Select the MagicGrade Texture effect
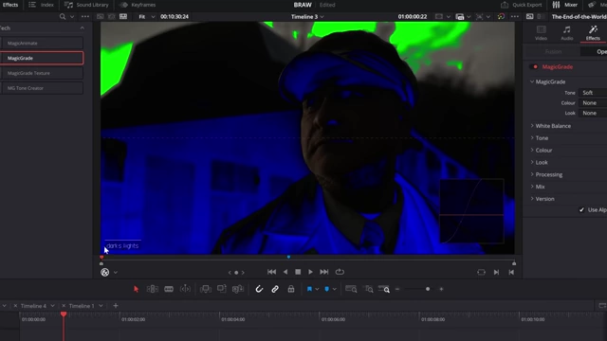The width and height of the screenshot is (607, 341). (x=42, y=73)
